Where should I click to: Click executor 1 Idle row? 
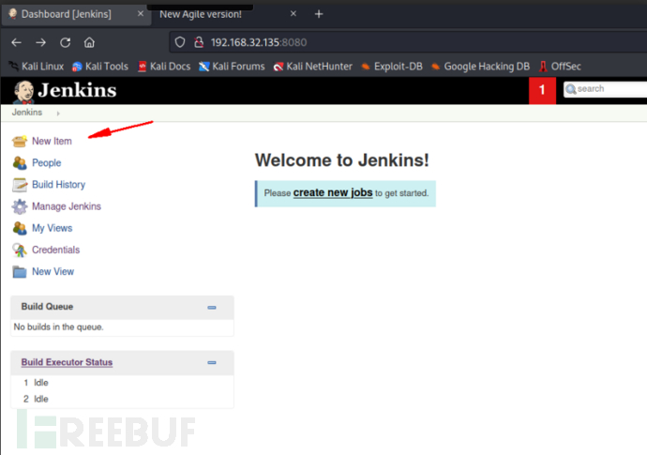[122, 383]
